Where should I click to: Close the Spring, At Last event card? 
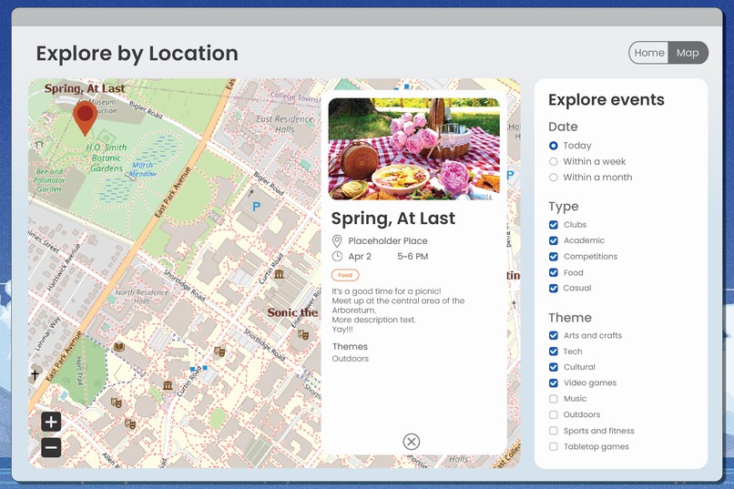(411, 442)
